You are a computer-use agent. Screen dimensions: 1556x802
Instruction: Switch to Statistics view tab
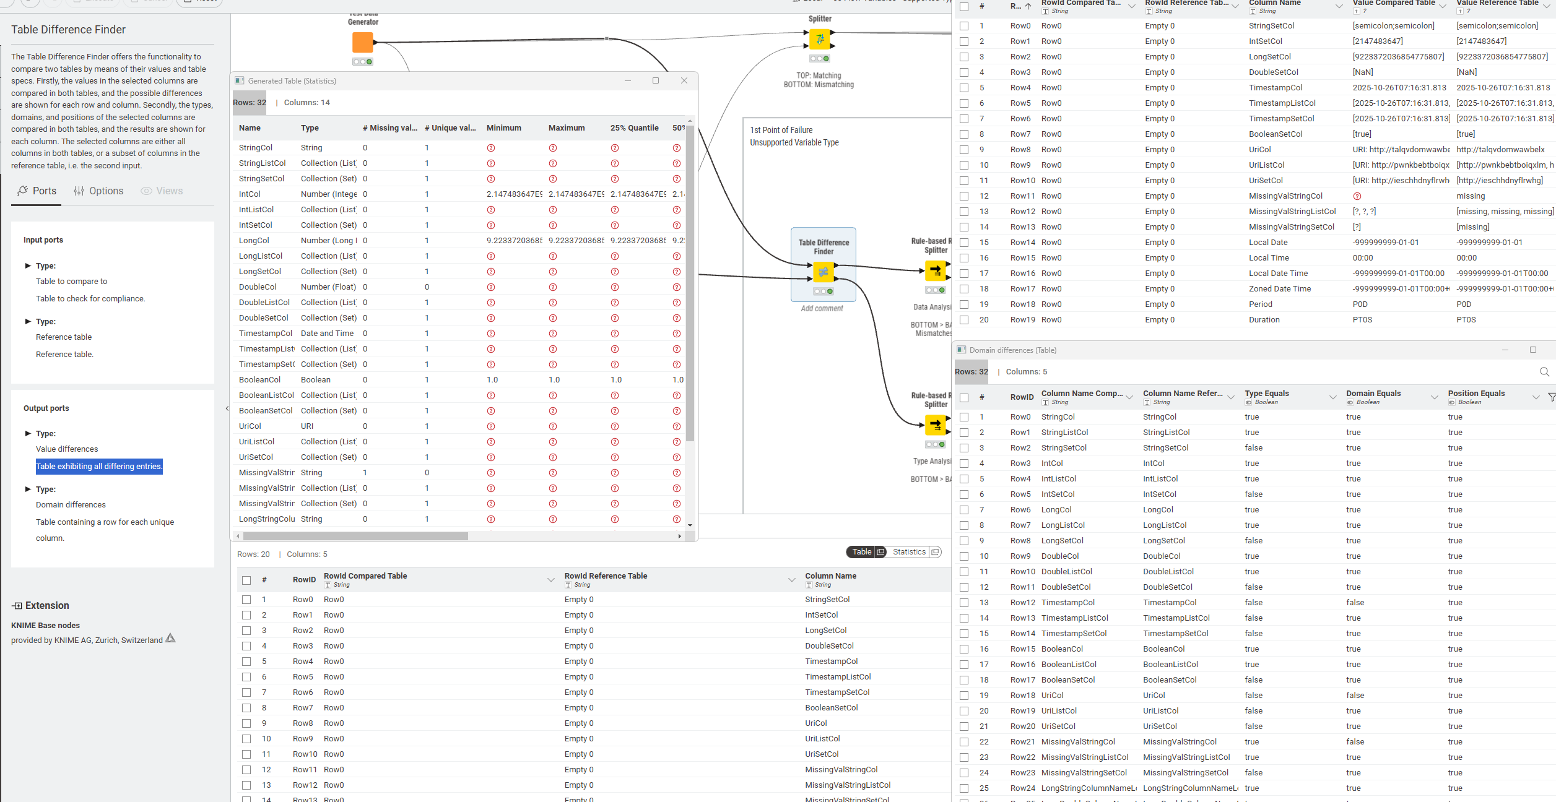[908, 552]
